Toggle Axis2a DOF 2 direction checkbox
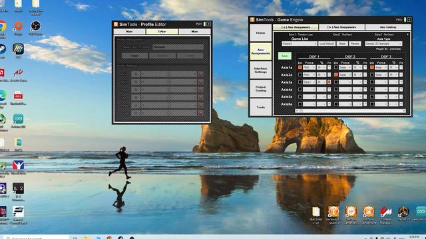426x239 pixels. coord(335,74)
